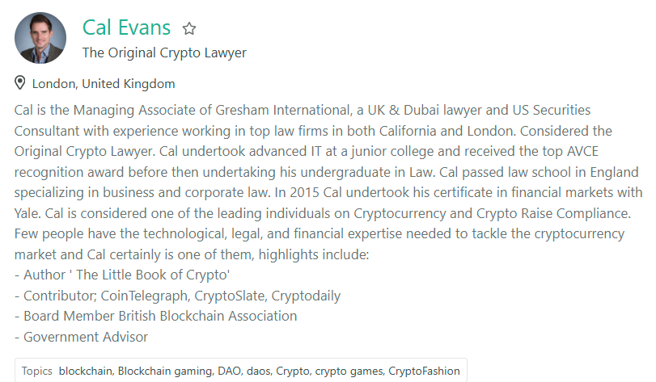Select the Board Member British Blockchain Association line
This screenshot has height=382, width=656.
(x=155, y=316)
